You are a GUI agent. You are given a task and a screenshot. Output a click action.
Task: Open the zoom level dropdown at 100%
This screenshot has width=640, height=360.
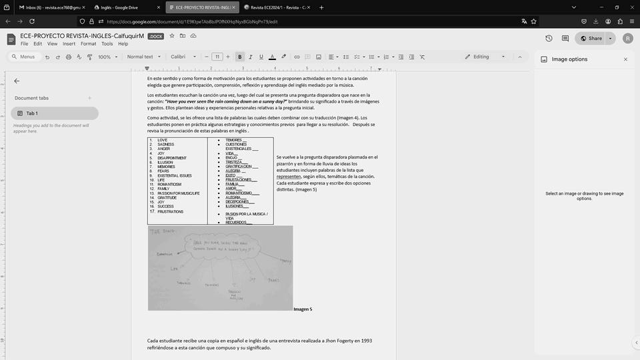coord(108,57)
